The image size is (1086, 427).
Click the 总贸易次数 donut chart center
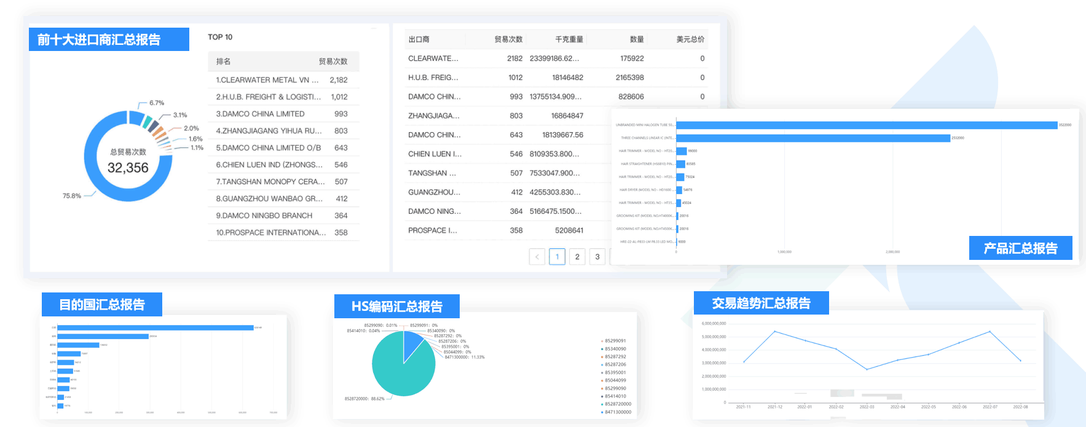pyautogui.click(x=128, y=161)
